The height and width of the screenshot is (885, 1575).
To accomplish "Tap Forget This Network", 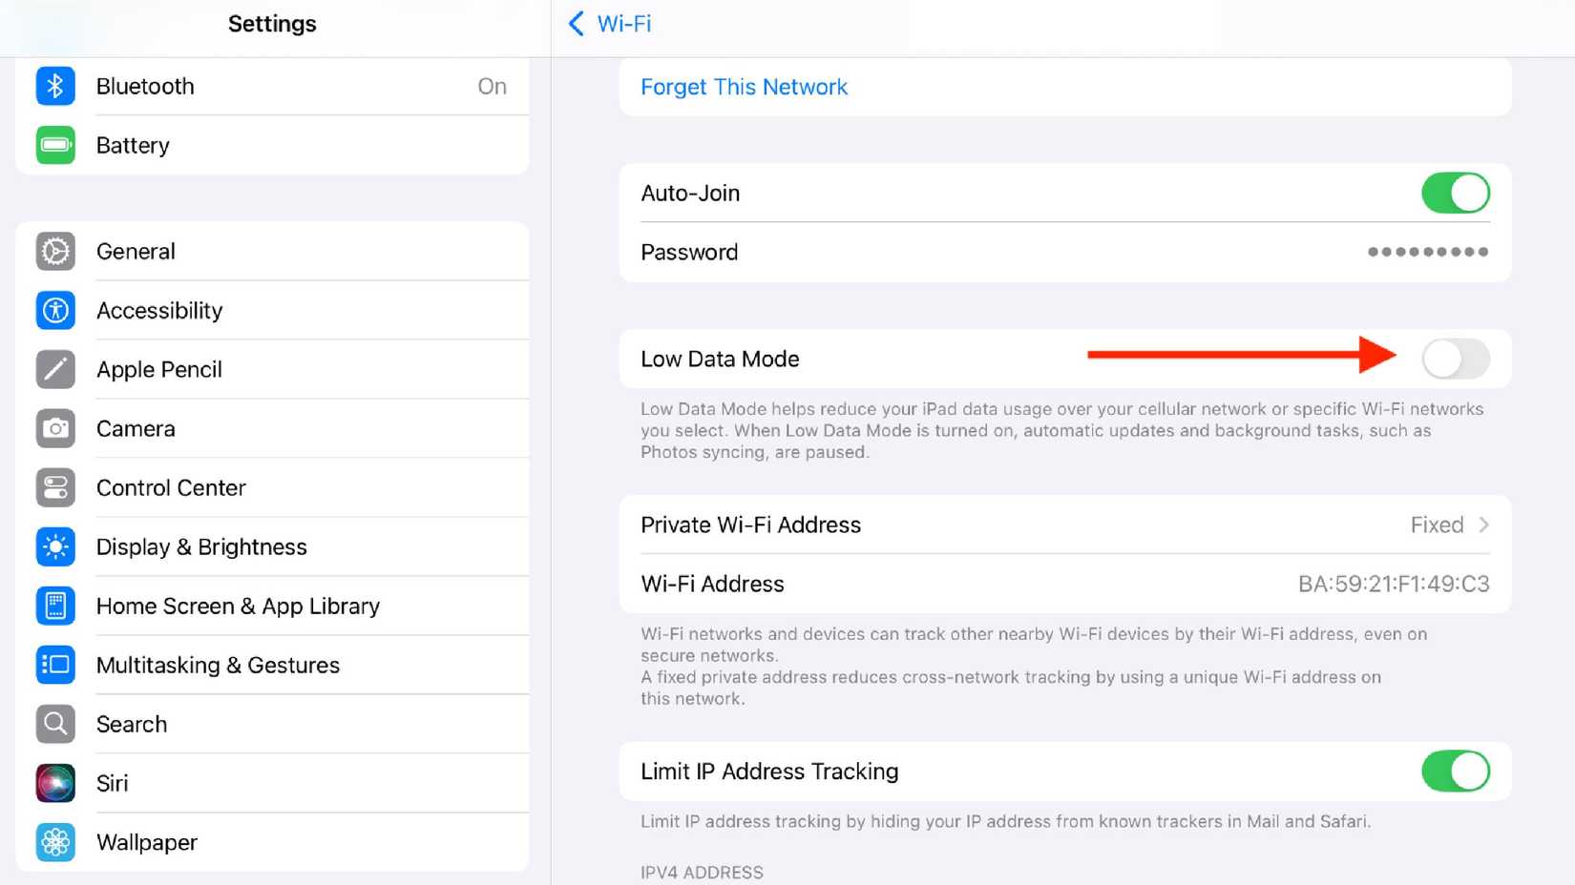I will [x=744, y=87].
